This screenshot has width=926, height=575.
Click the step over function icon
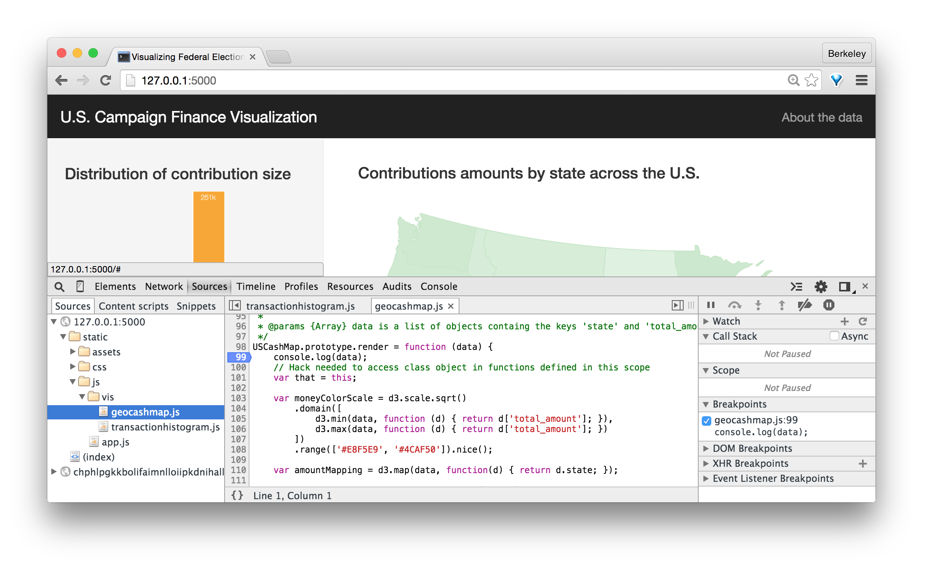[x=734, y=305]
